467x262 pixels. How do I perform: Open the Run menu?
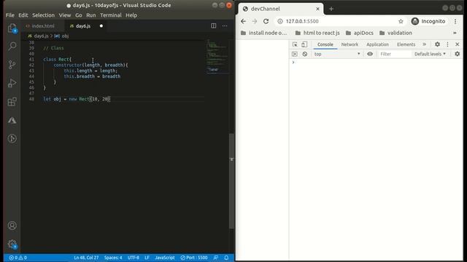(90, 15)
